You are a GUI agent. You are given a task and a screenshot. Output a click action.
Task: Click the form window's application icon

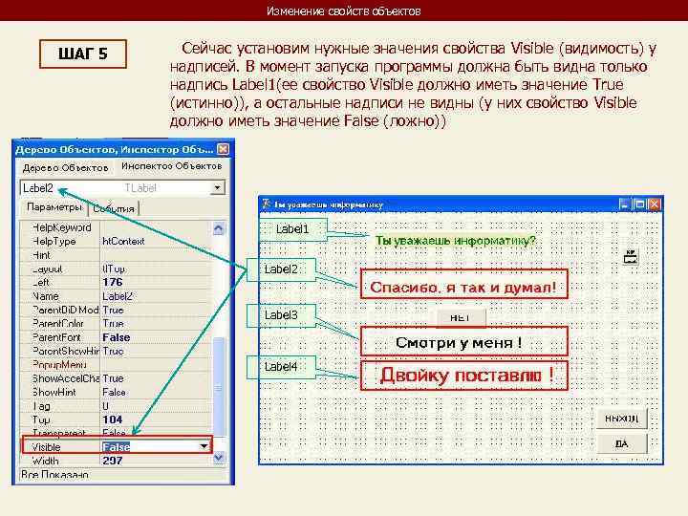coord(266,204)
